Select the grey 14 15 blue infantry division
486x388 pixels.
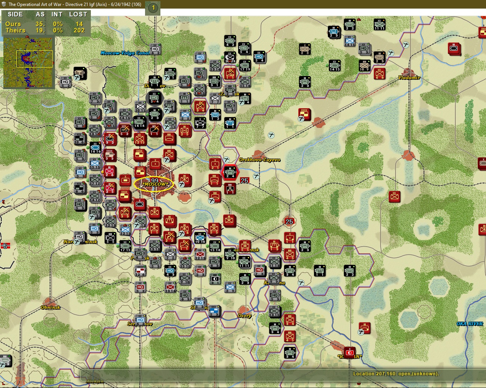click(x=350, y=41)
